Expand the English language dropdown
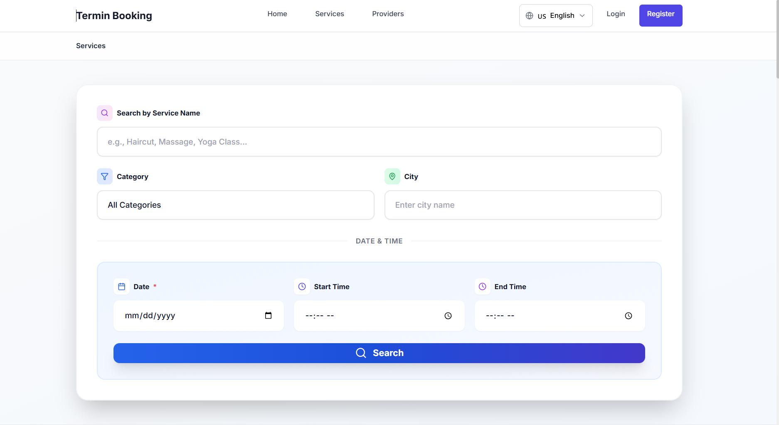Viewport: 779px width, 425px height. [556, 16]
